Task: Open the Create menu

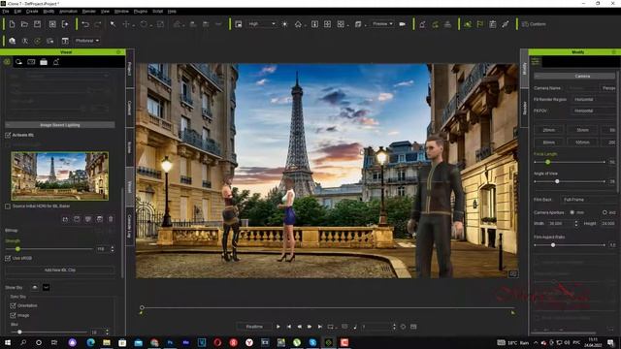Action: tap(32, 12)
